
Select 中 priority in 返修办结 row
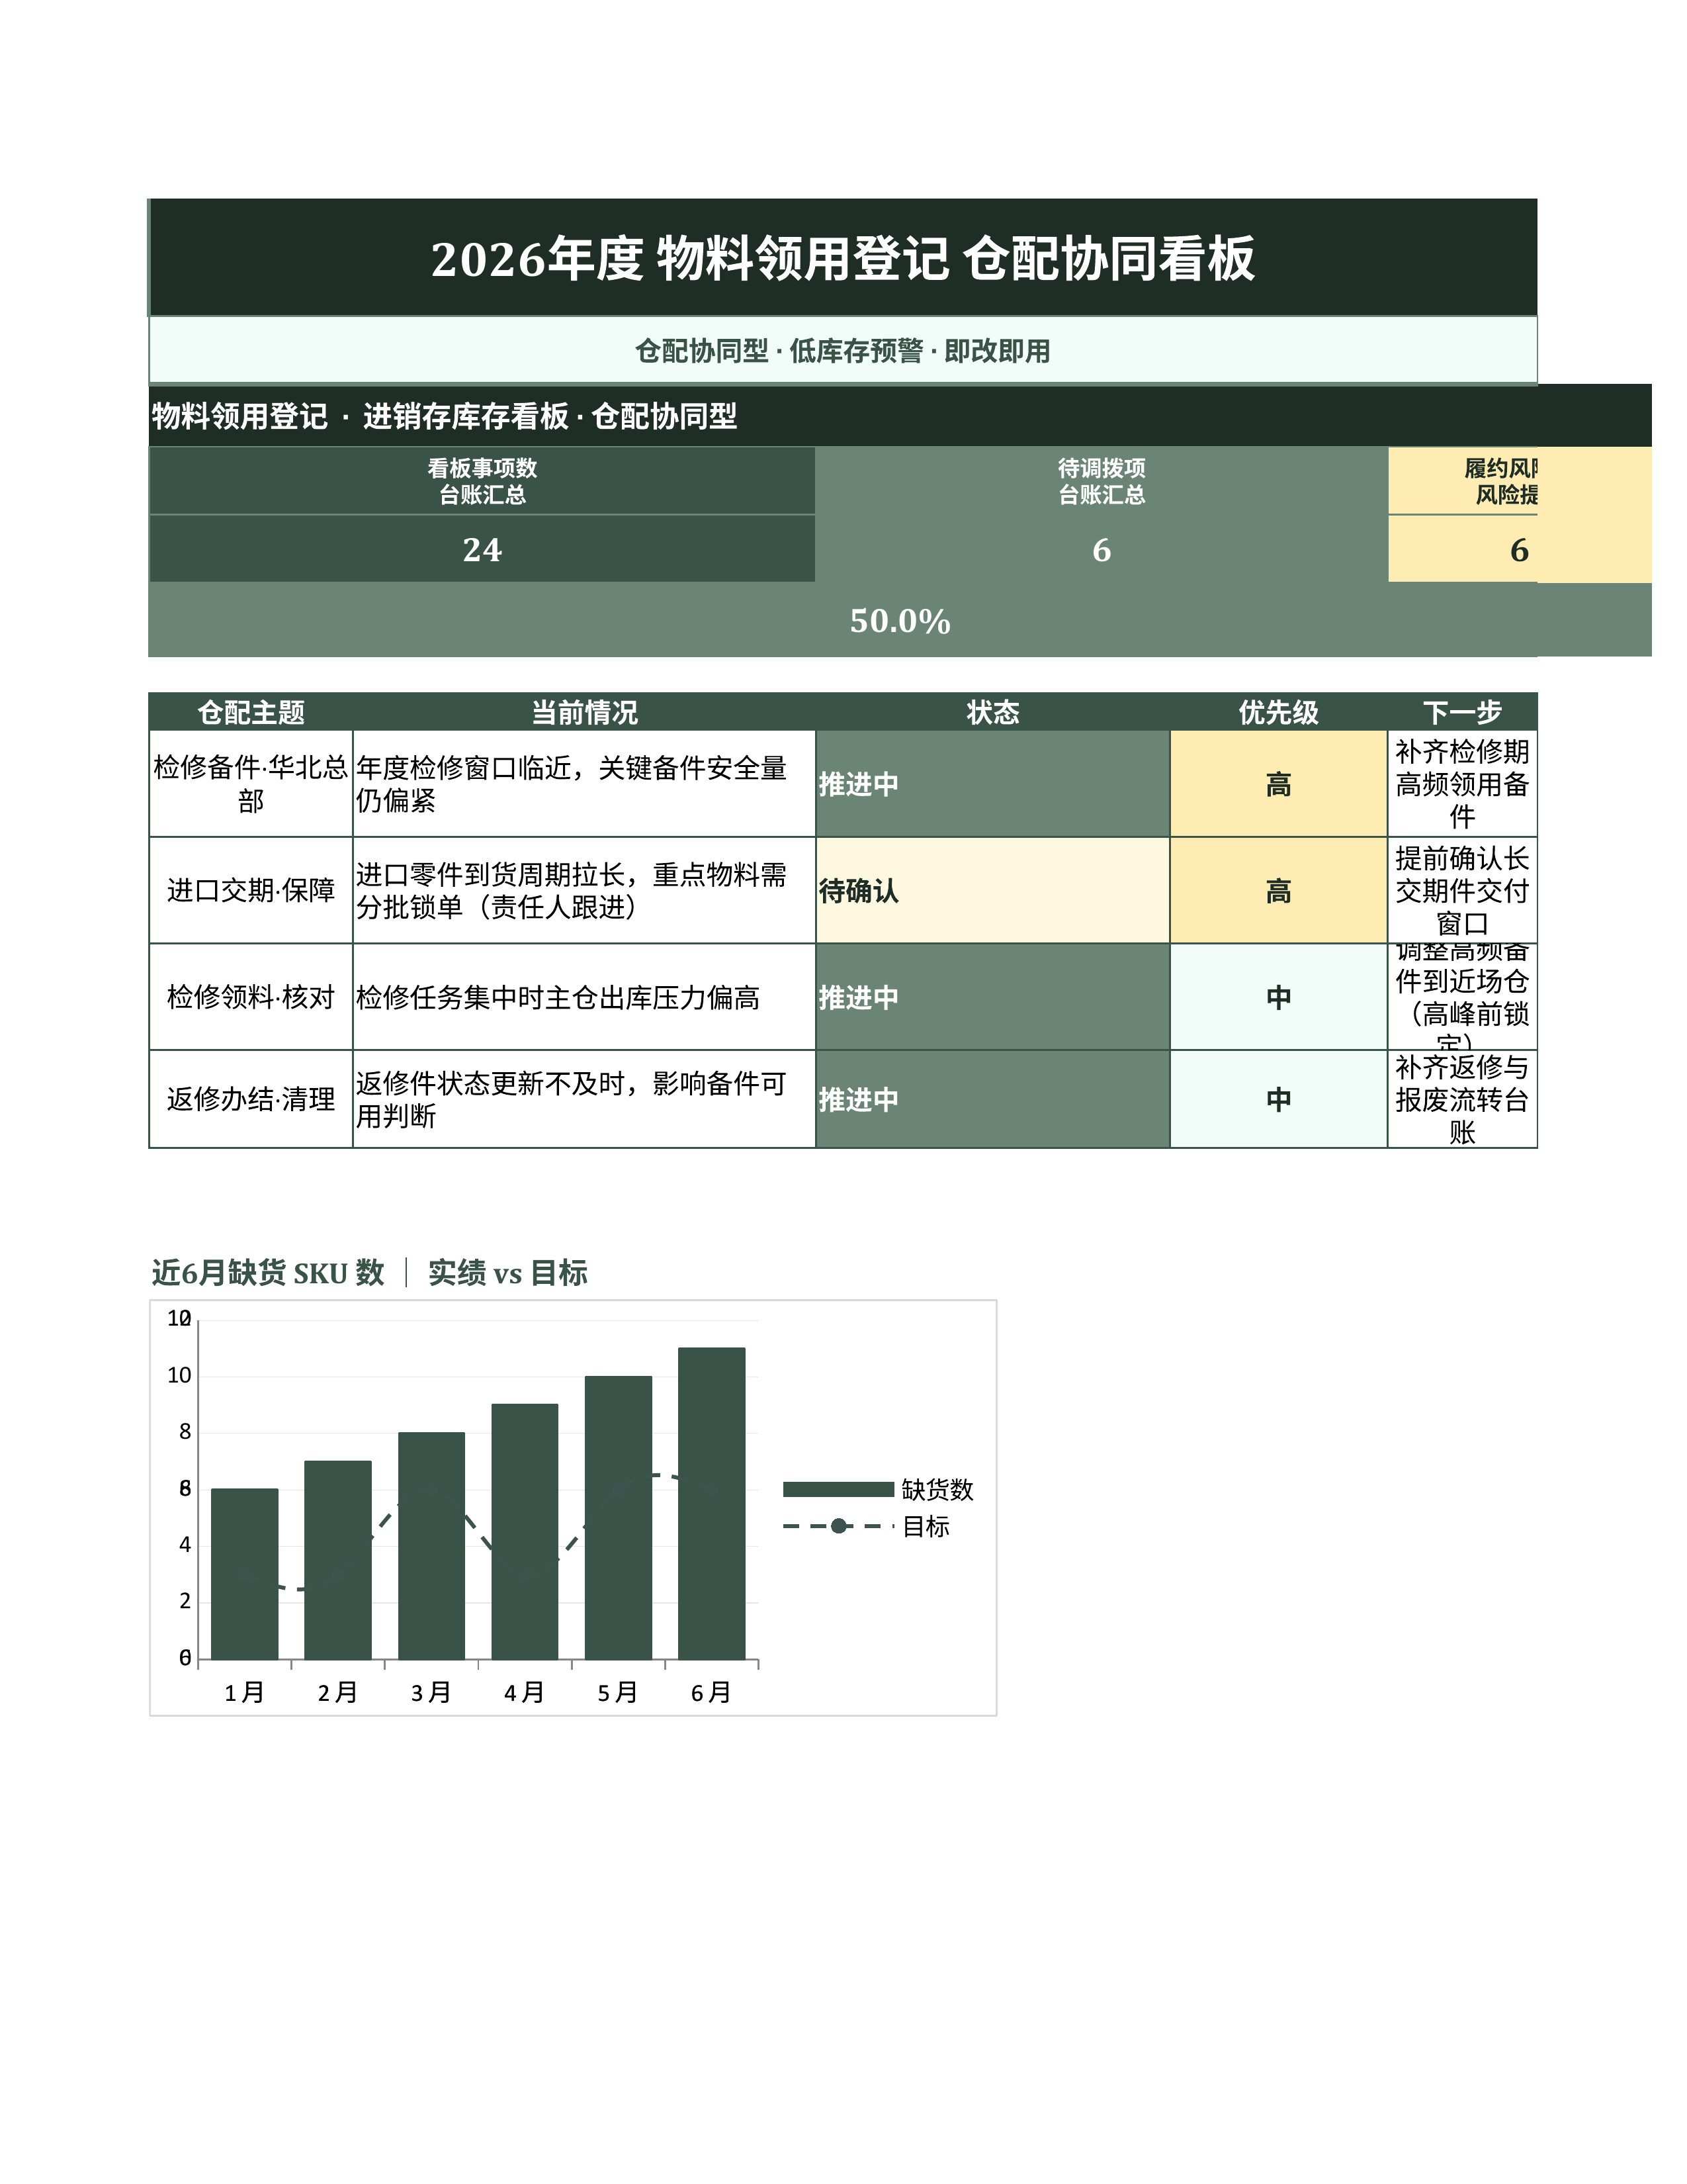pyautogui.click(x=1278, y=1099)
